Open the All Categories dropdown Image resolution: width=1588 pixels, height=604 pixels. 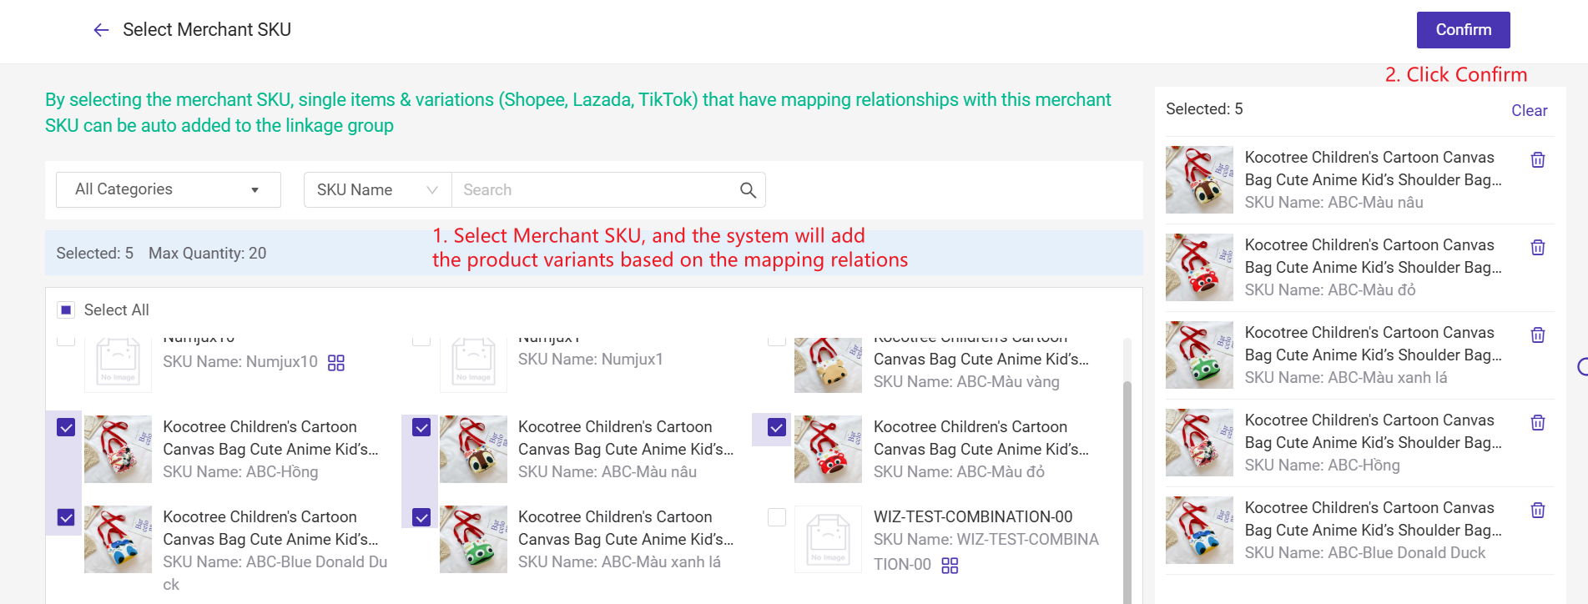tap(168, 190)
